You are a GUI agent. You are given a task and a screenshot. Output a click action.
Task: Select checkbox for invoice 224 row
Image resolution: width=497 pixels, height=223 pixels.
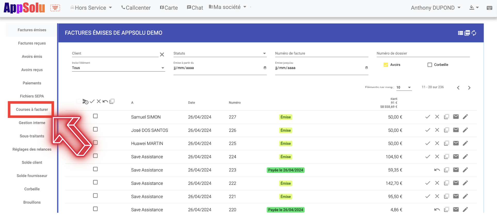(x=95, y=156)
